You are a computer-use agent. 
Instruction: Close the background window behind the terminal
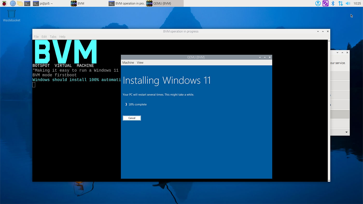click(x=347, y=53)
